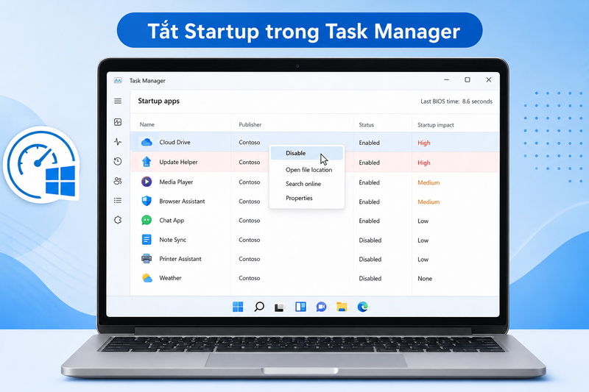
Task: Select the Note Sync row name
Action: point(173,240)
